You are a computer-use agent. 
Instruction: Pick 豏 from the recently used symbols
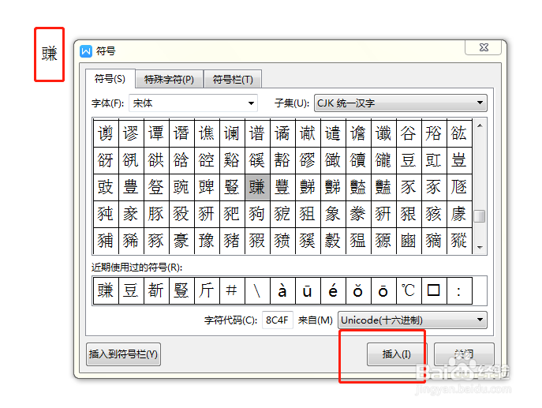tap(106, 290)
